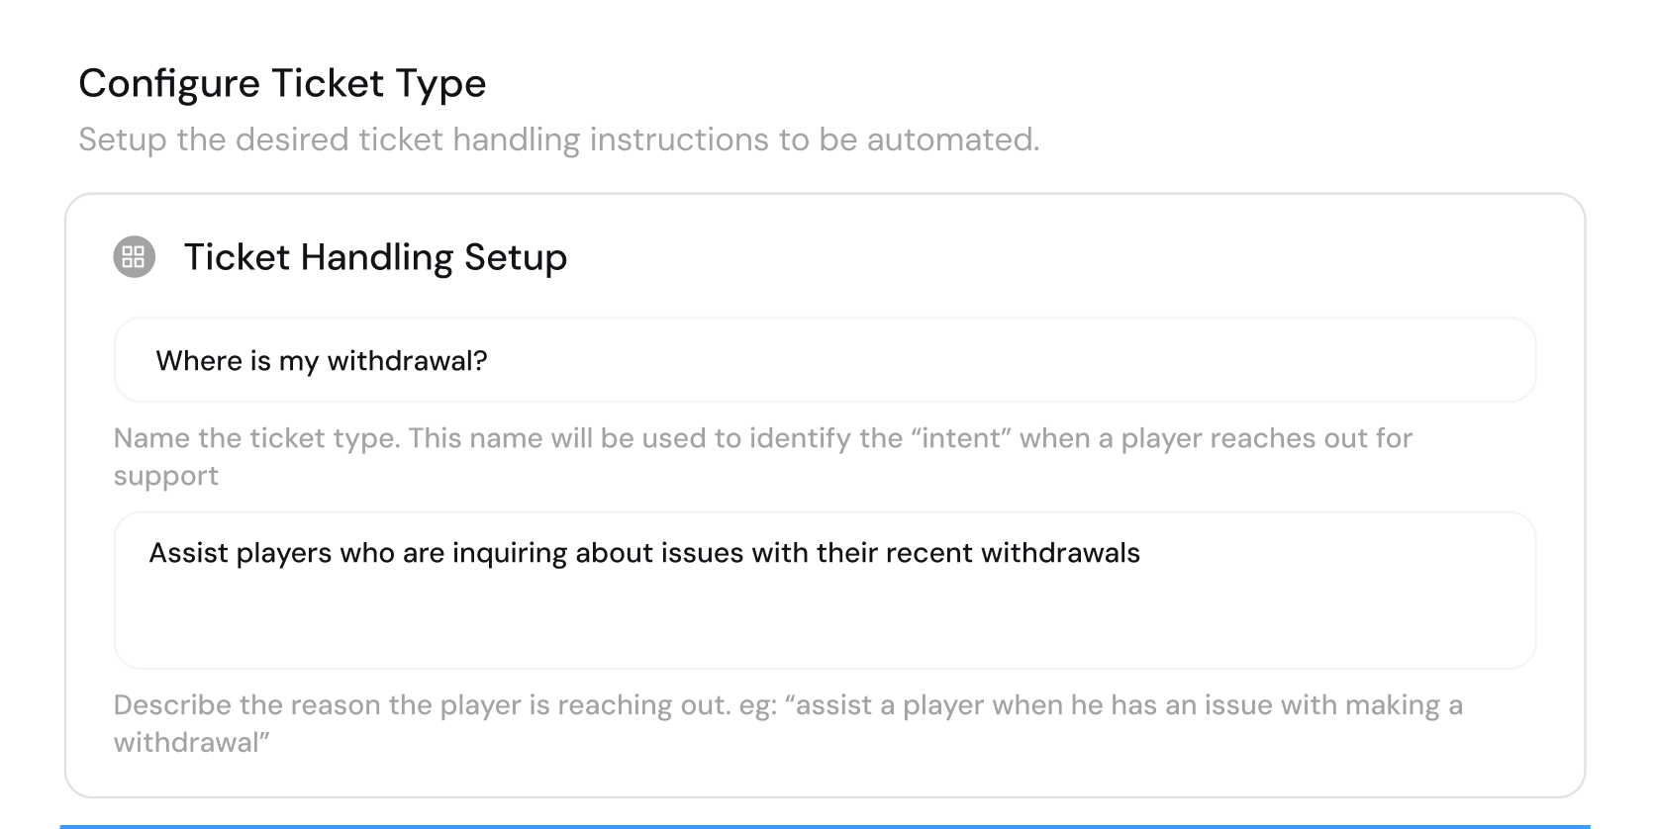Click the "Configure Ticket Type" page heading
The height and width of the screenshot is (829, 1657).
coord(282,84)
